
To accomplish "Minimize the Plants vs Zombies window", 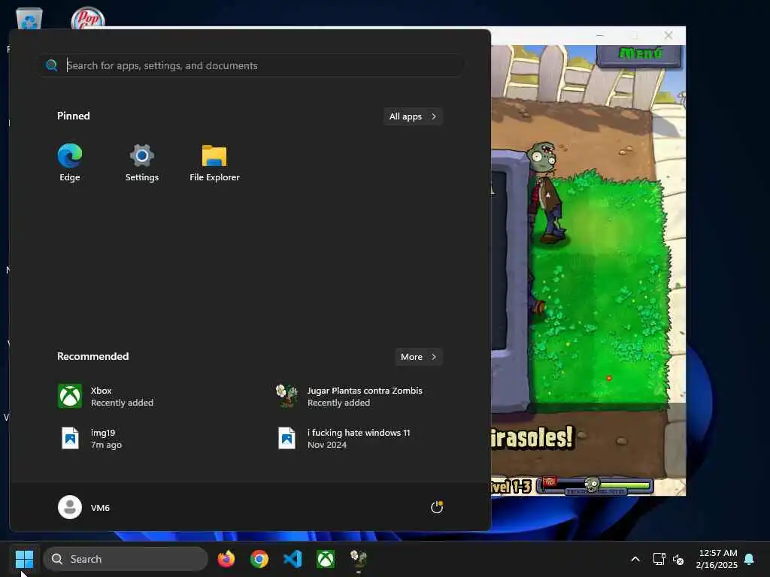I will (x=599, y=35).
